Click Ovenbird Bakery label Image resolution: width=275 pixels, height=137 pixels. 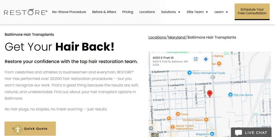pyautogui.click(x=193, y=120)
